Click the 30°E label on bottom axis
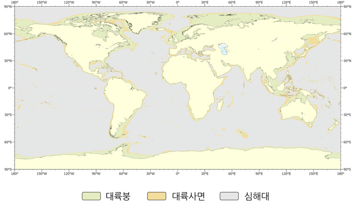Screen dimensions: 353x205 (x=205, y=174)
